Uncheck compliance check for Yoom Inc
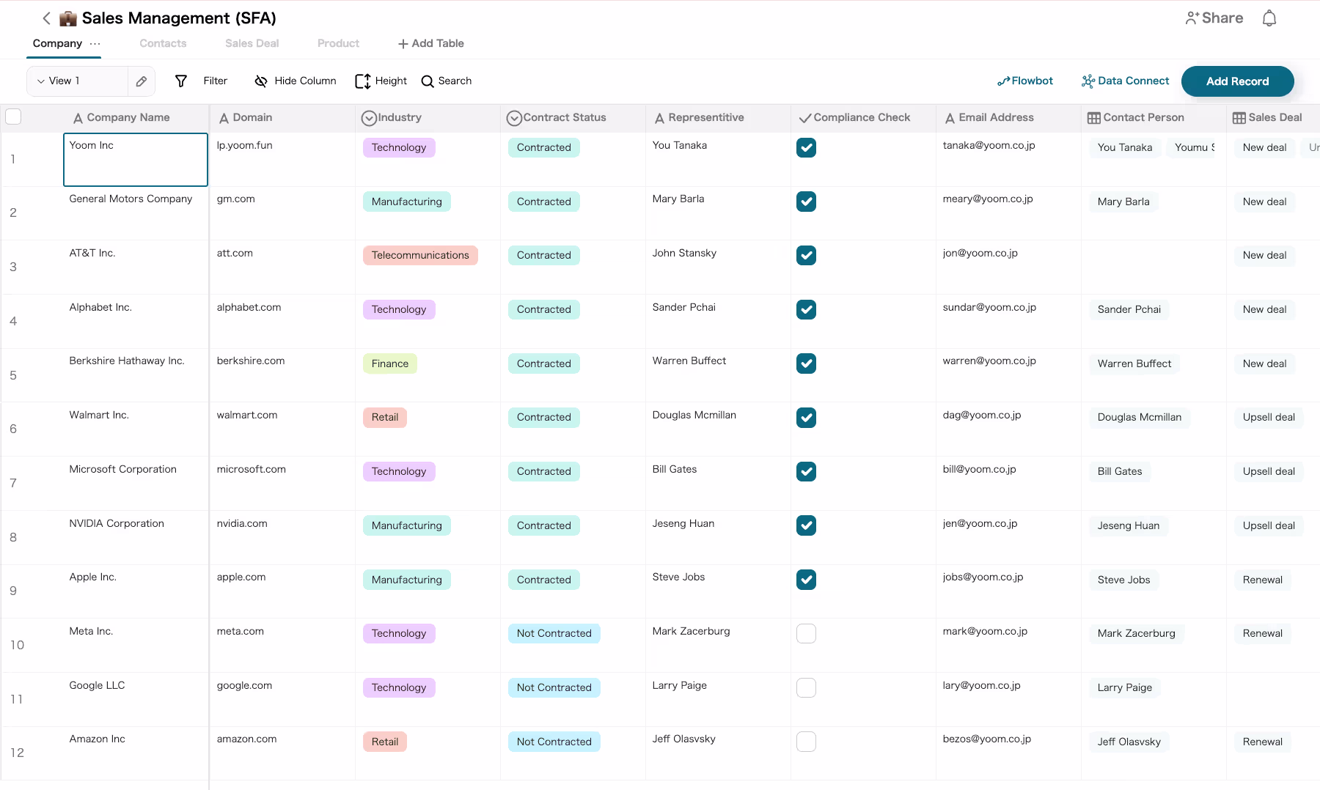 click(806, 148)
